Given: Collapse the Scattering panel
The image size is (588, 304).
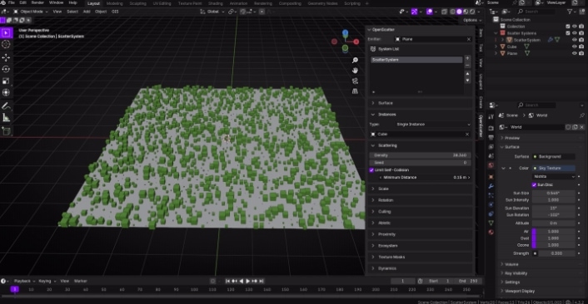Looking at the screenshot, I should click(x=420, y=145).
